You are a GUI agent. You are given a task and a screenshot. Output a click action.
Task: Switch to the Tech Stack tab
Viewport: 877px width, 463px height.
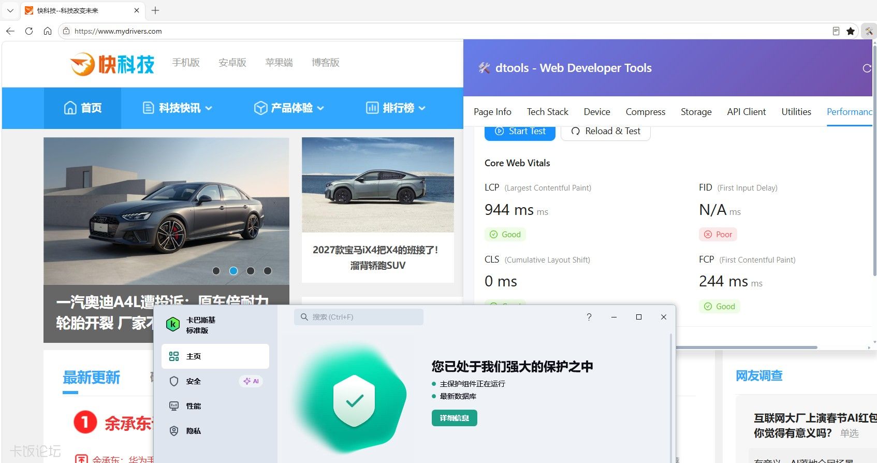(548, 112)
